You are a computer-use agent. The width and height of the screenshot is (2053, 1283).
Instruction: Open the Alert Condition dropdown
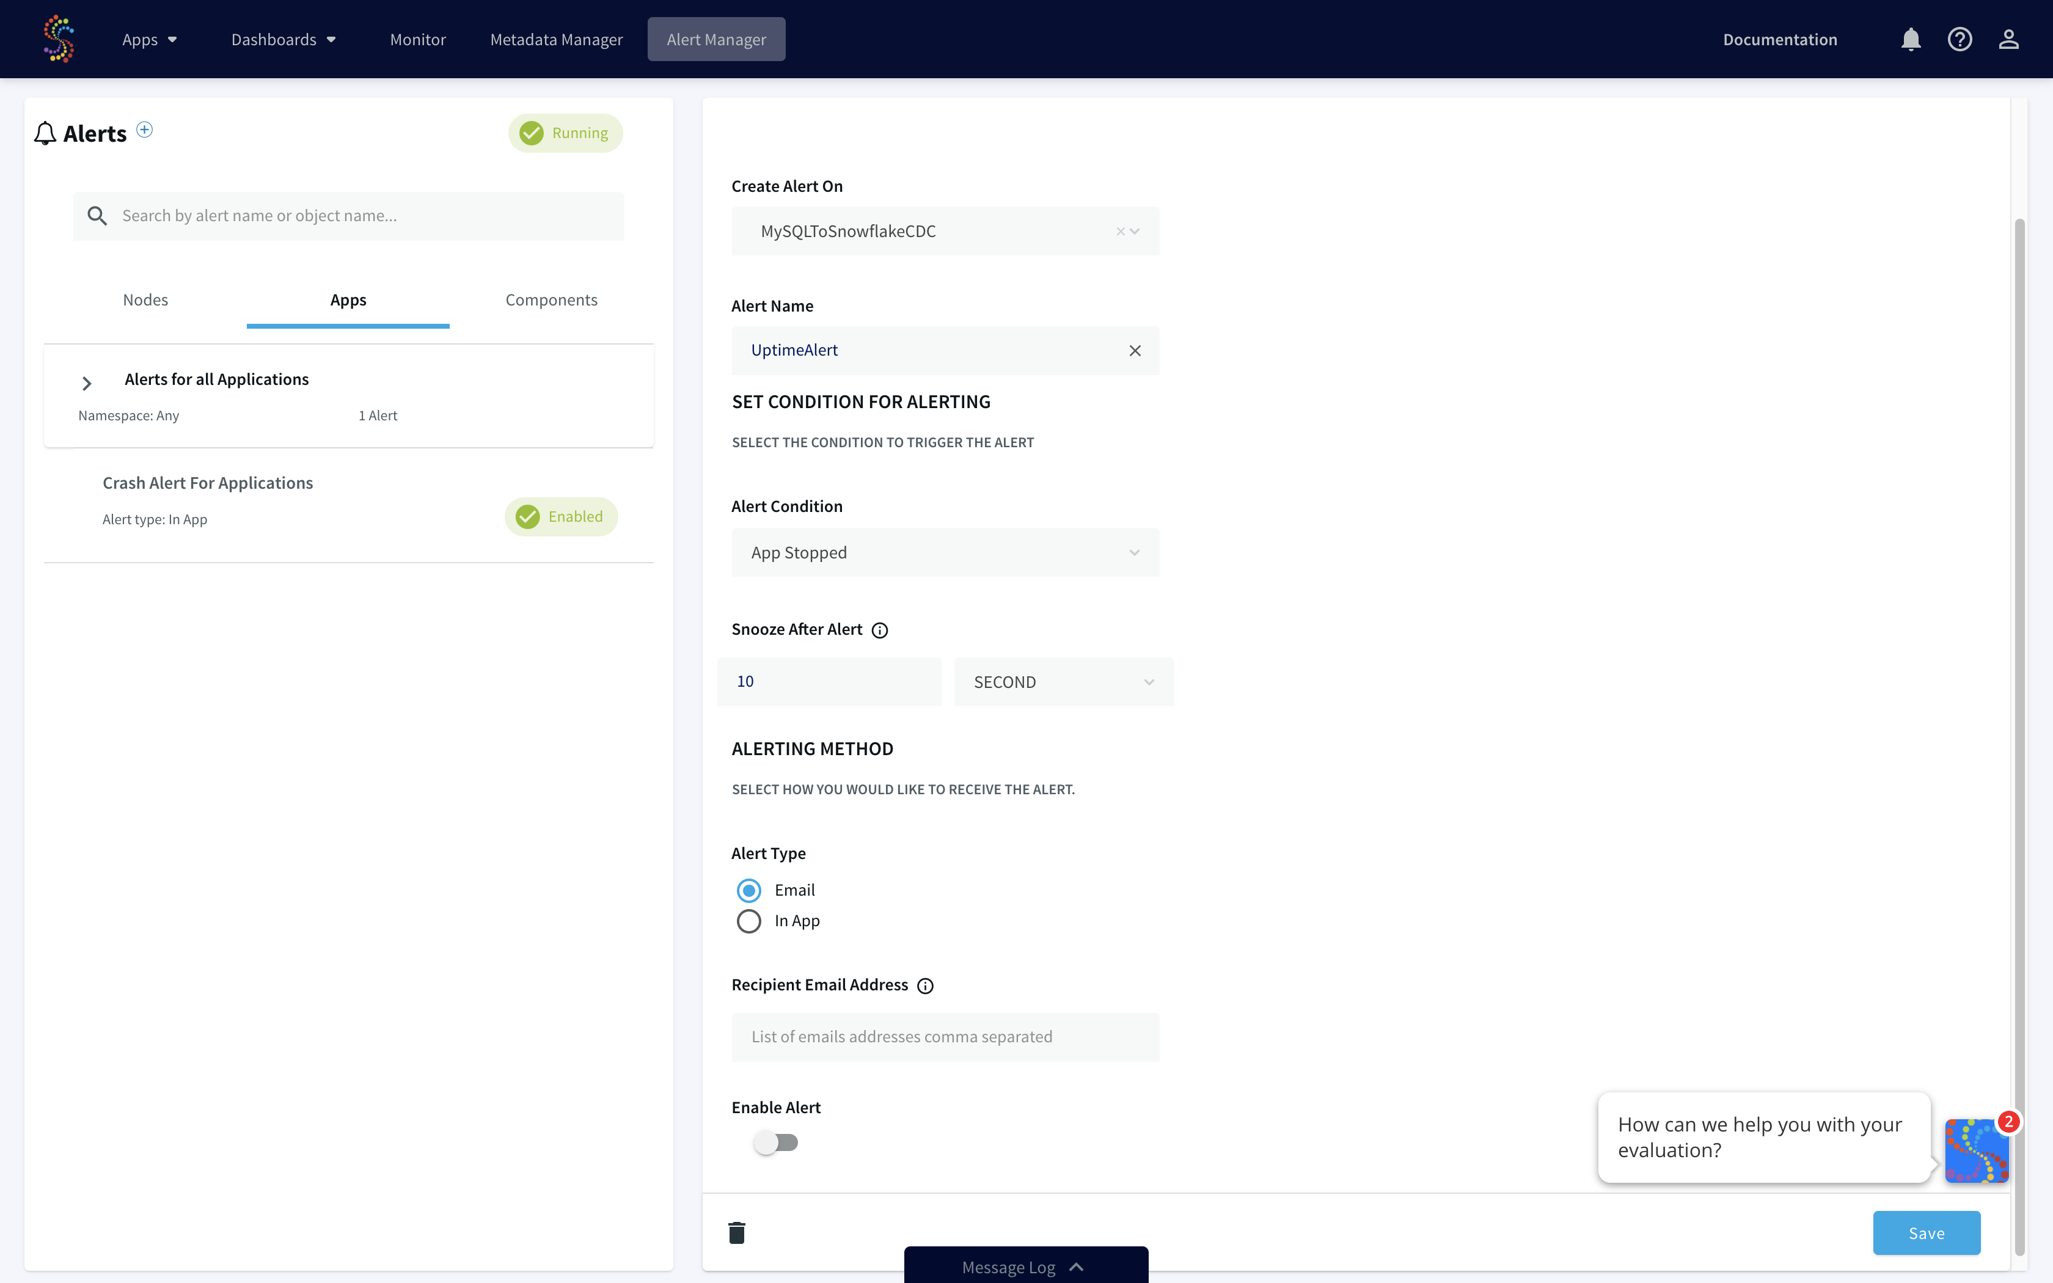[945, 551]
